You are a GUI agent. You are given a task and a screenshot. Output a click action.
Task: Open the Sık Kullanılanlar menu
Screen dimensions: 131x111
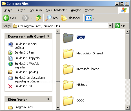pos(56,10)
